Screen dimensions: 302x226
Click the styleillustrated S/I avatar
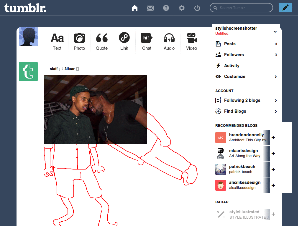pos(221,215)
